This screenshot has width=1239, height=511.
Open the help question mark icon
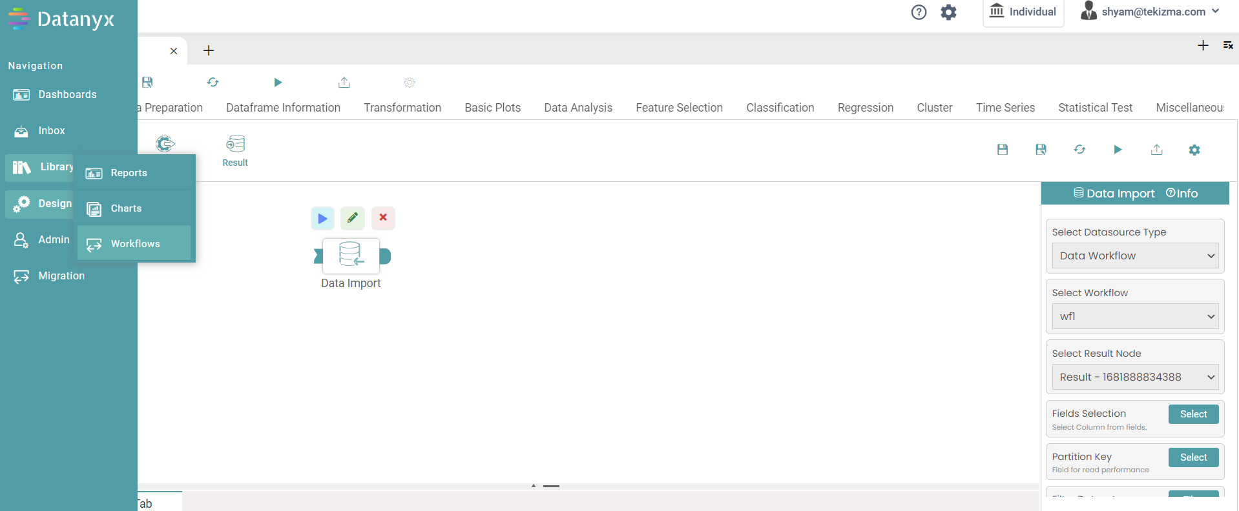[x=919, y=12]
